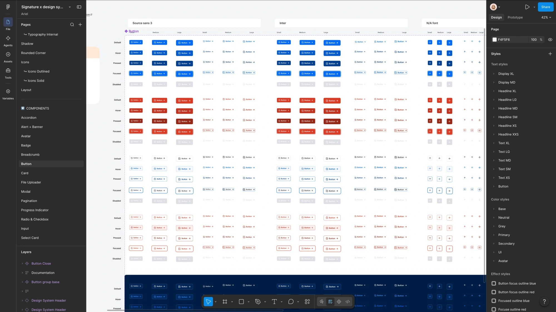Add a new page with the plus icon
This screenshot has height=312, width=556.
tap(80, 25)
